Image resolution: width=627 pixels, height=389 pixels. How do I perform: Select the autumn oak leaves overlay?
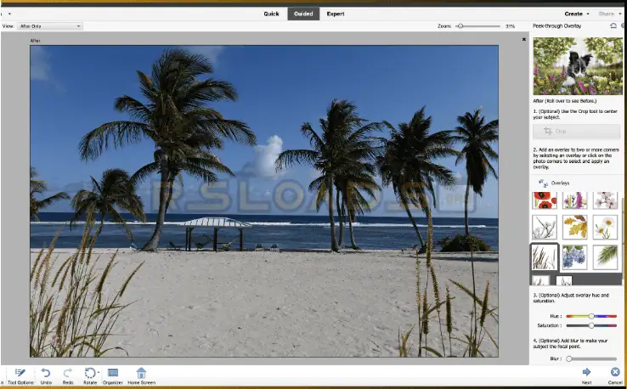pyautogui.click(x=574, y=227)
